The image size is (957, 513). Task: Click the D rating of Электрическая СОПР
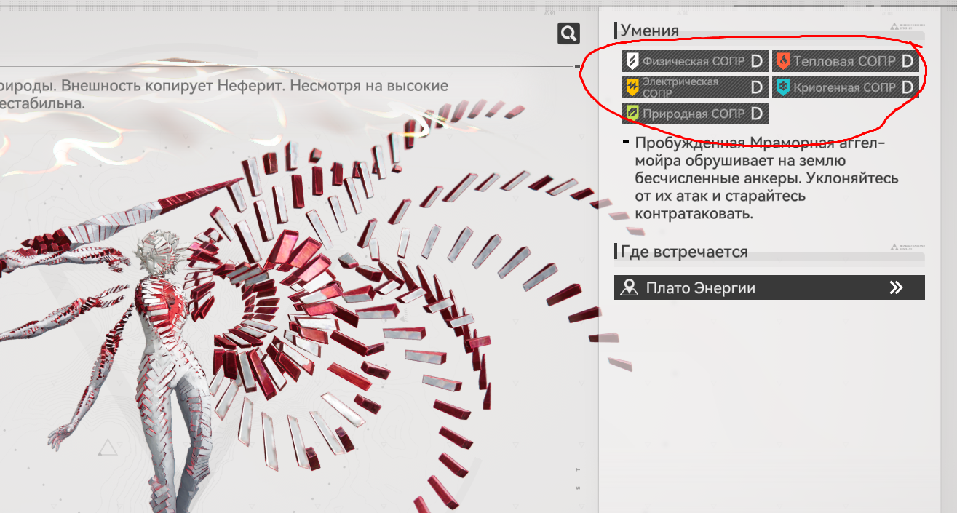pyautogui.click(x=757, y=87)
